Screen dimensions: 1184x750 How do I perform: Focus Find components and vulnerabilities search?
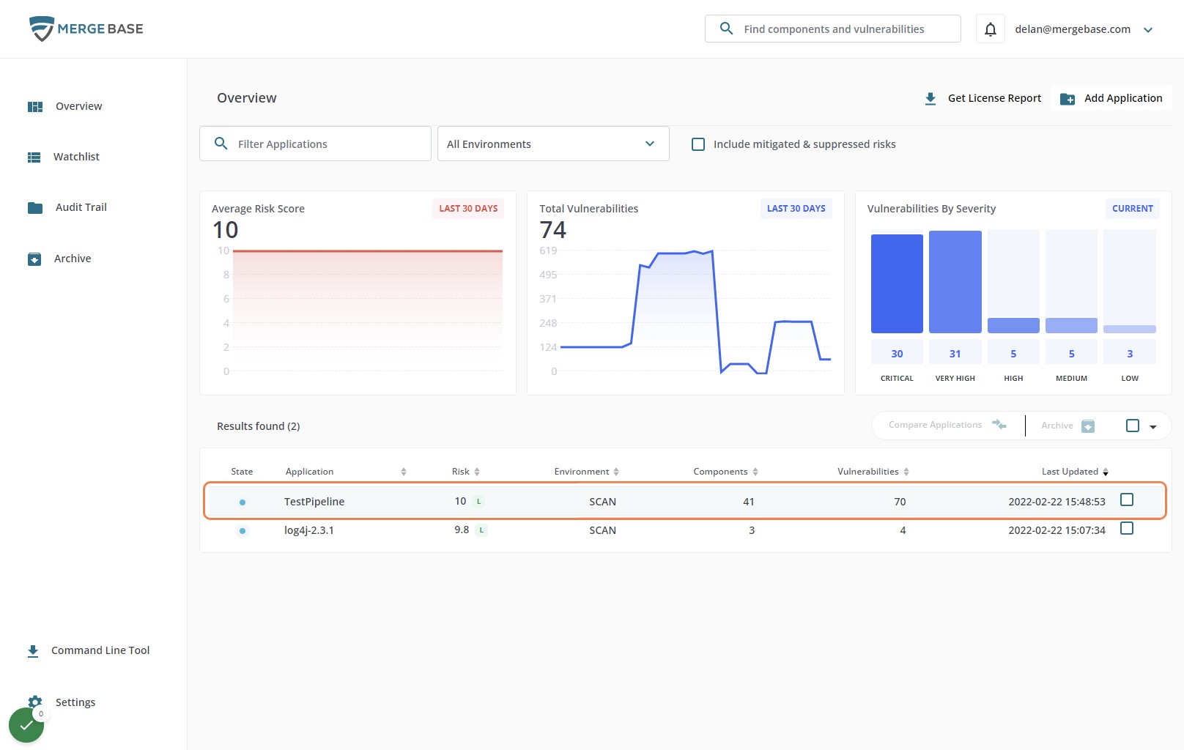(832, 29)
